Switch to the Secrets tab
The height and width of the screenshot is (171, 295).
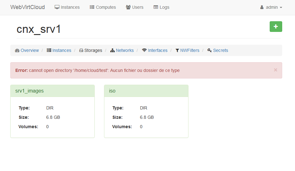pyautogui.click(x=221, y=50)
